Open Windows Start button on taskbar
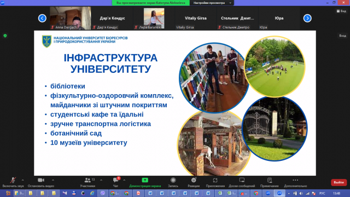 pyautogui.click(x=8, y=193)
